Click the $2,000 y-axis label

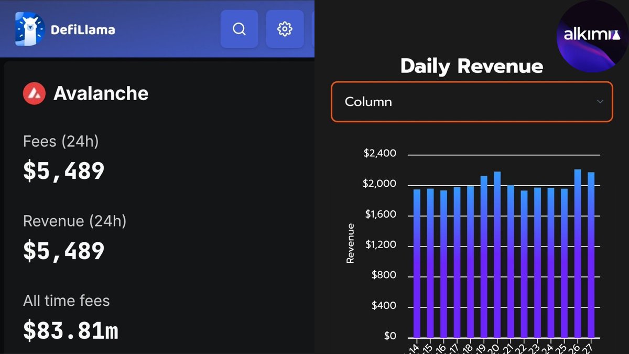pyautogui.click(x=379, y=184)
